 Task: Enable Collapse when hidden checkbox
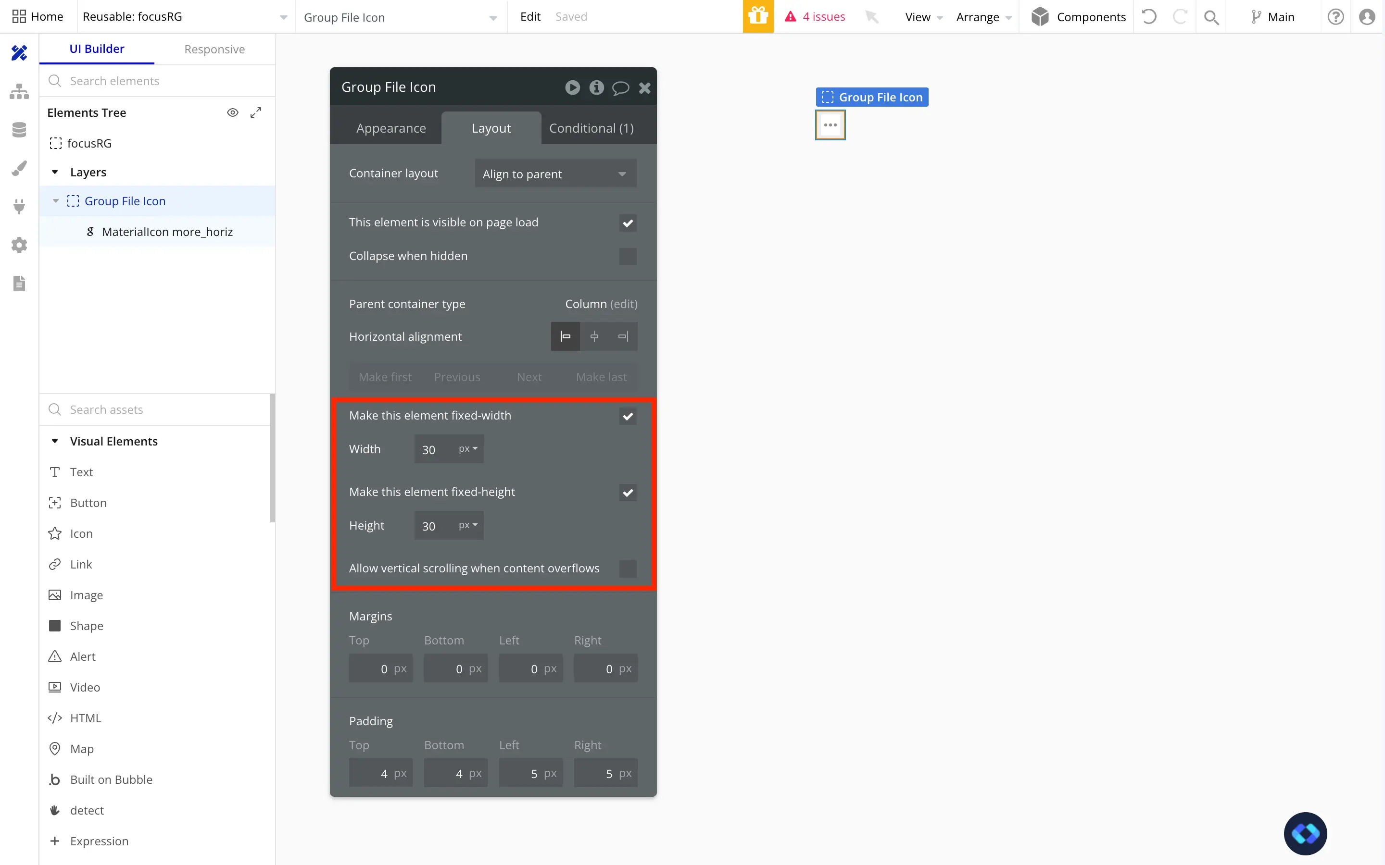tap(627, 256)
